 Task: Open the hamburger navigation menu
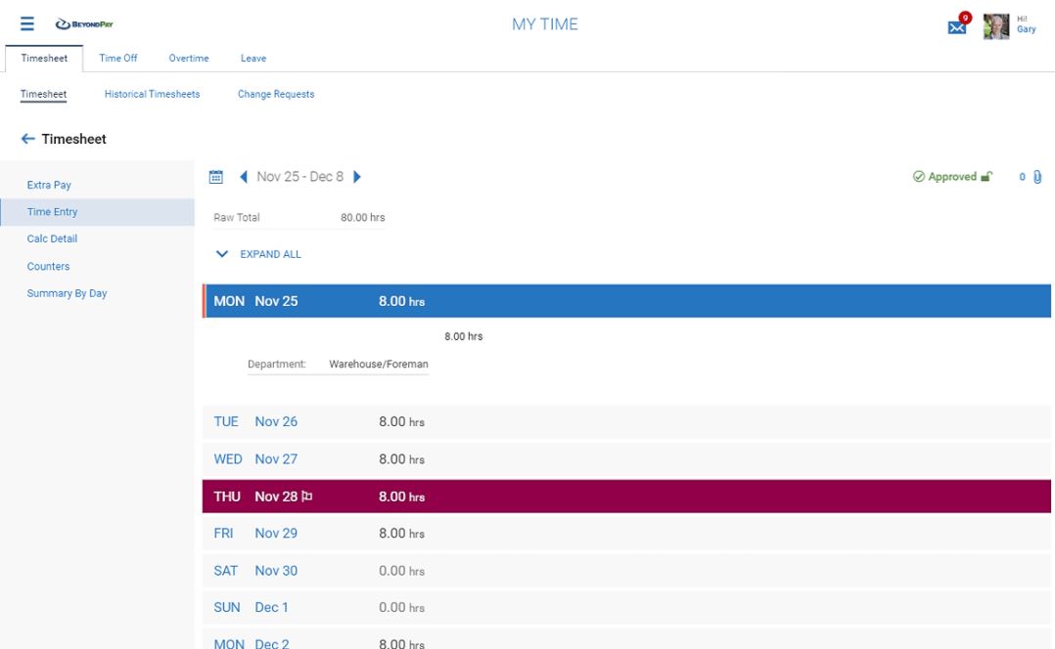[x=27, y=24]
